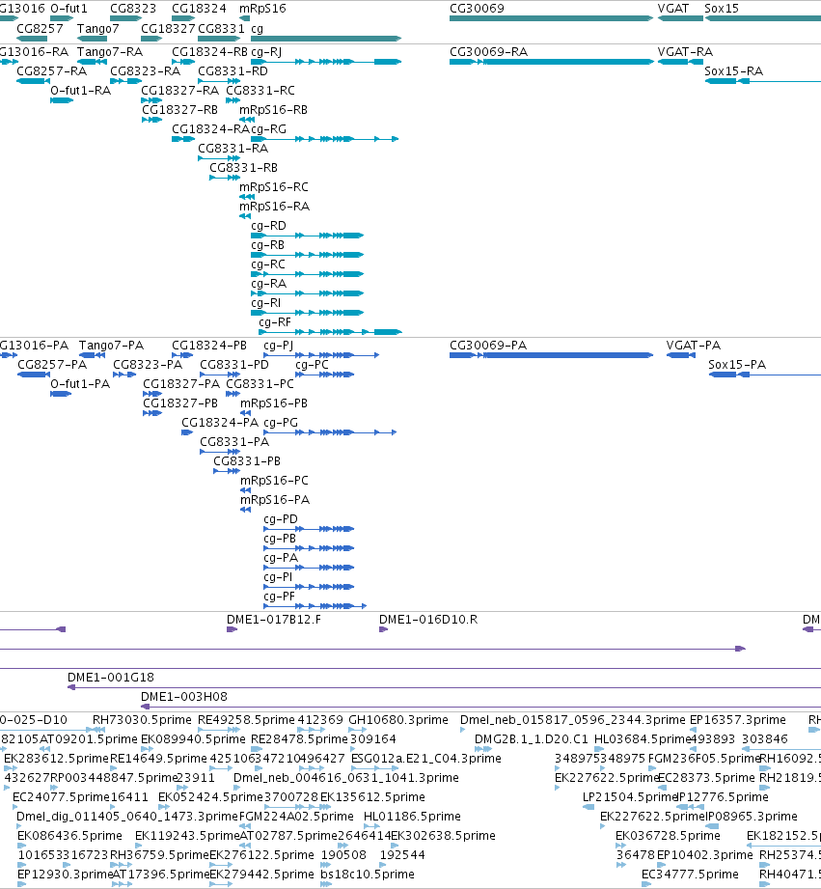821x889 pixels.
Task: Click the cg-PF protein label
Action: click(x=280, y=597)
